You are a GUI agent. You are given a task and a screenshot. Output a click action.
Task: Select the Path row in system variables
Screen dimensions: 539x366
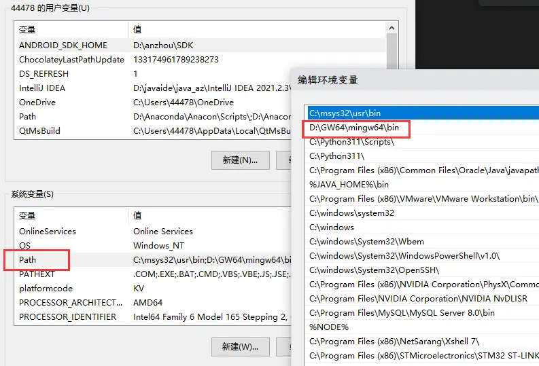pos(28,259)
